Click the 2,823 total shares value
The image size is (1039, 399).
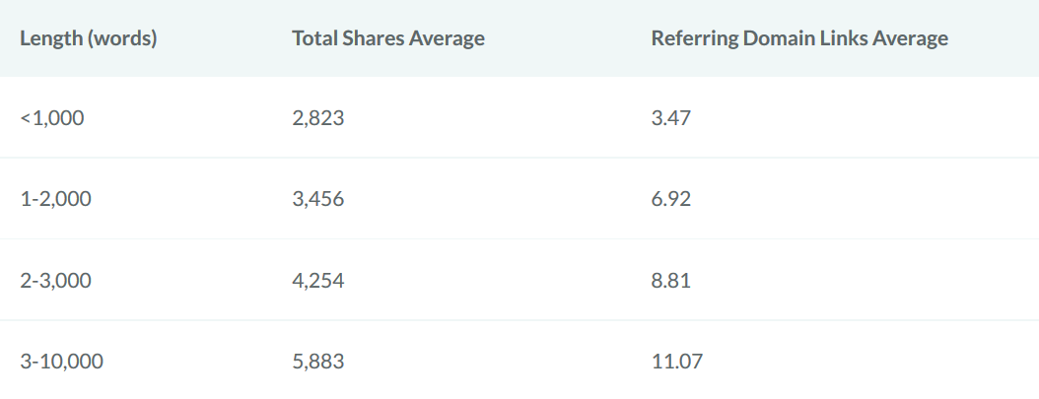tap(317, 118)
